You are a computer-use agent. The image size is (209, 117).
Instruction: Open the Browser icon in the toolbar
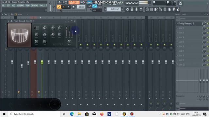click(160, 9)
